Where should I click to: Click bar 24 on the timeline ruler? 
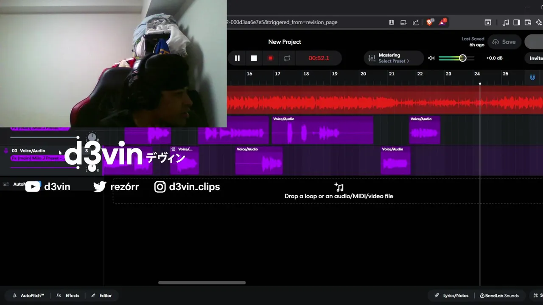pyautogui.click(x=477, y=74)
